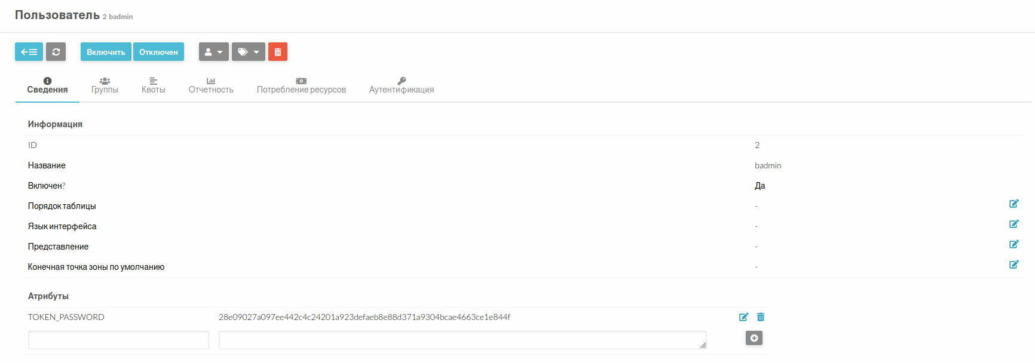This screenshot has width=1035, height=363.
Task: Click the Пользователь page title
Action: coord(57,15)
